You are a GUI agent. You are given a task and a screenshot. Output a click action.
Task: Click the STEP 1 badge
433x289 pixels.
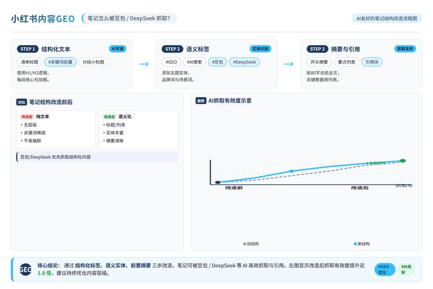click(28, 49)
